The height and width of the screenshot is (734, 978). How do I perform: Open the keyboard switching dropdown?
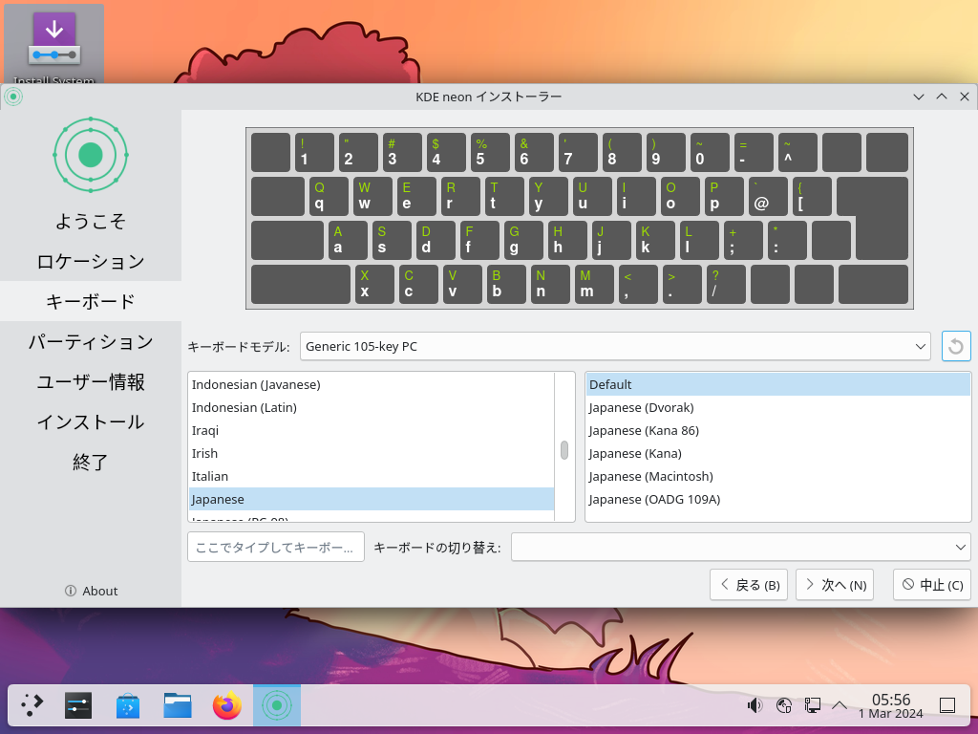point(741,548)
